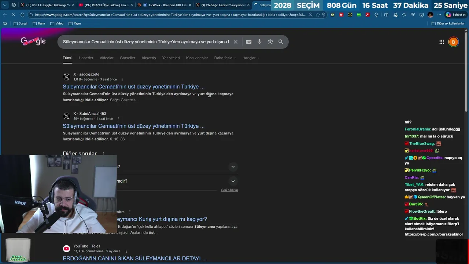This screenshot has height=264, width=469.
Task: Select the Alışveriş search filter
Action: [149, 58]
